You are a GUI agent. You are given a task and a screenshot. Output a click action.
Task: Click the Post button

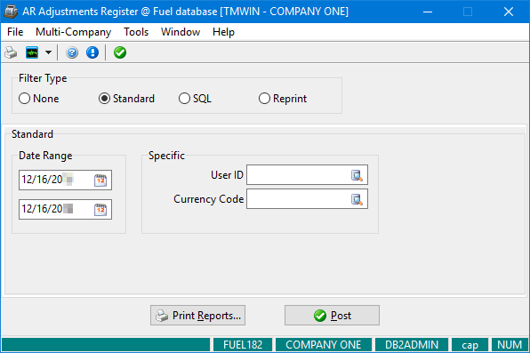point(332,316)
